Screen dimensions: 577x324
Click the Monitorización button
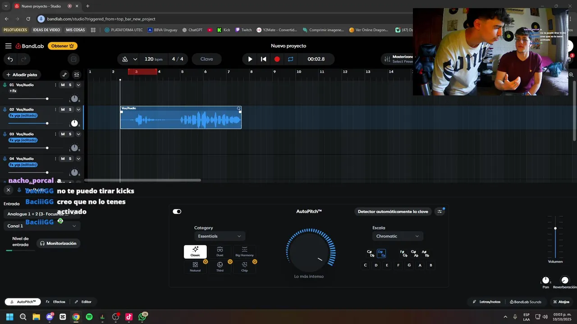[x=58, y=243]
